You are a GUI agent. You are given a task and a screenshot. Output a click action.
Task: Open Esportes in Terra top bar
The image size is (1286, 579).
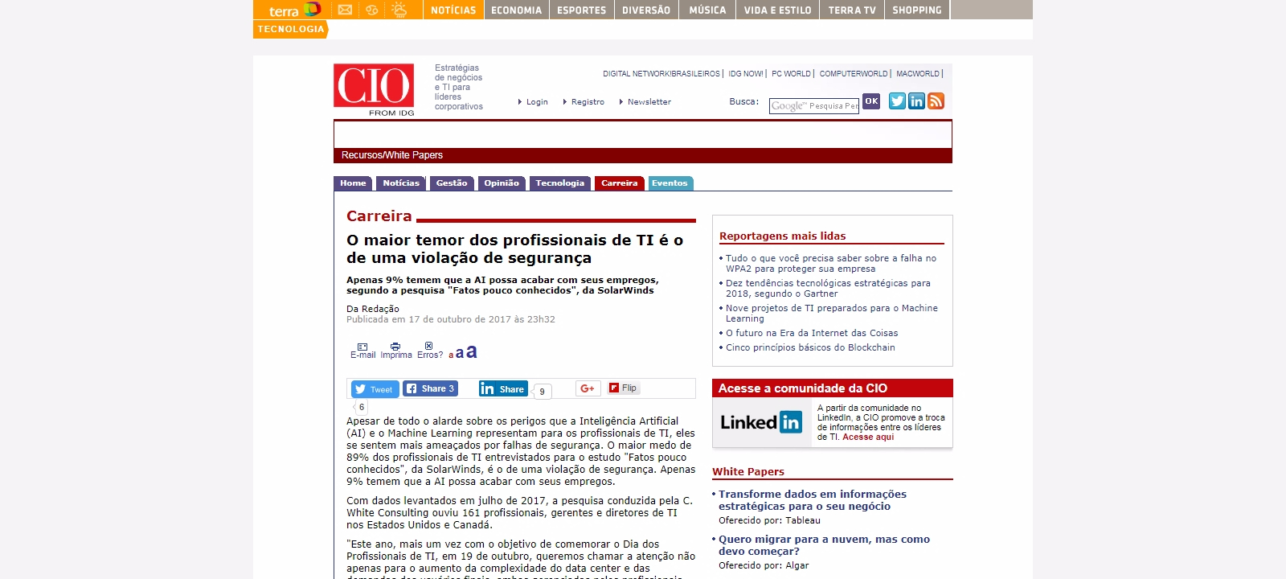pyautogui.click(x=582, y=10)
